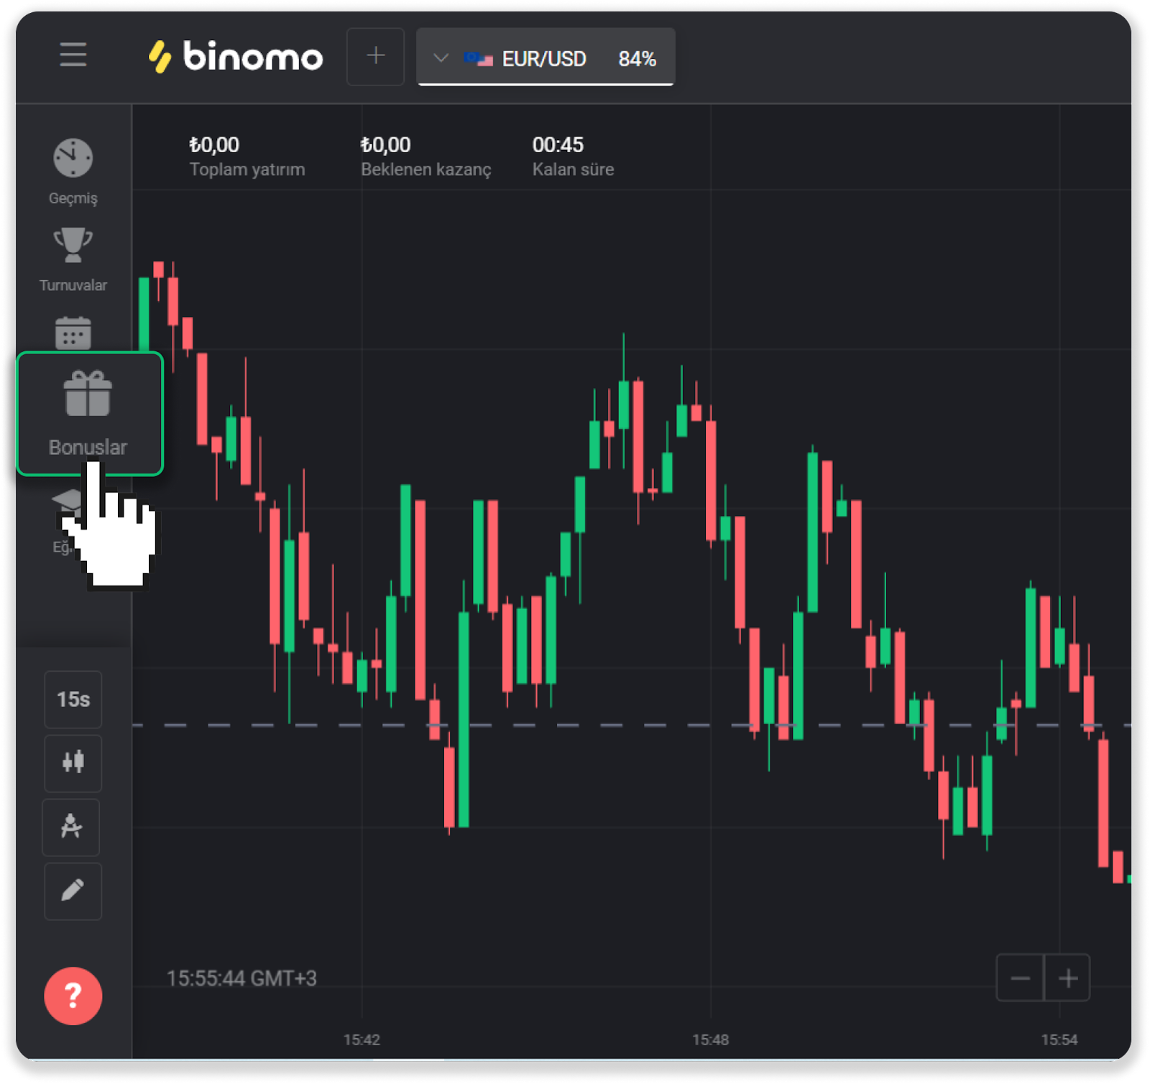Zoom in the chart with plus
This screenshot has height=1084, width=1150.
coord(1067,978)
